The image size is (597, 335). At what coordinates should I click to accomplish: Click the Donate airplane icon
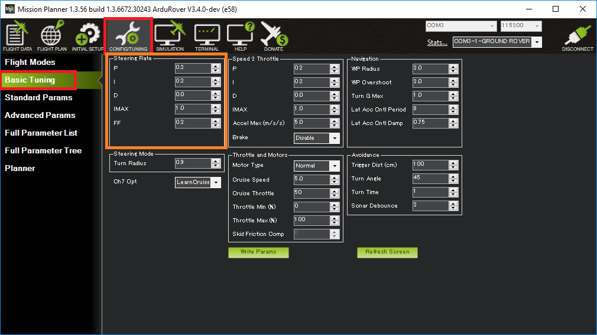click(x=274, y=37)
